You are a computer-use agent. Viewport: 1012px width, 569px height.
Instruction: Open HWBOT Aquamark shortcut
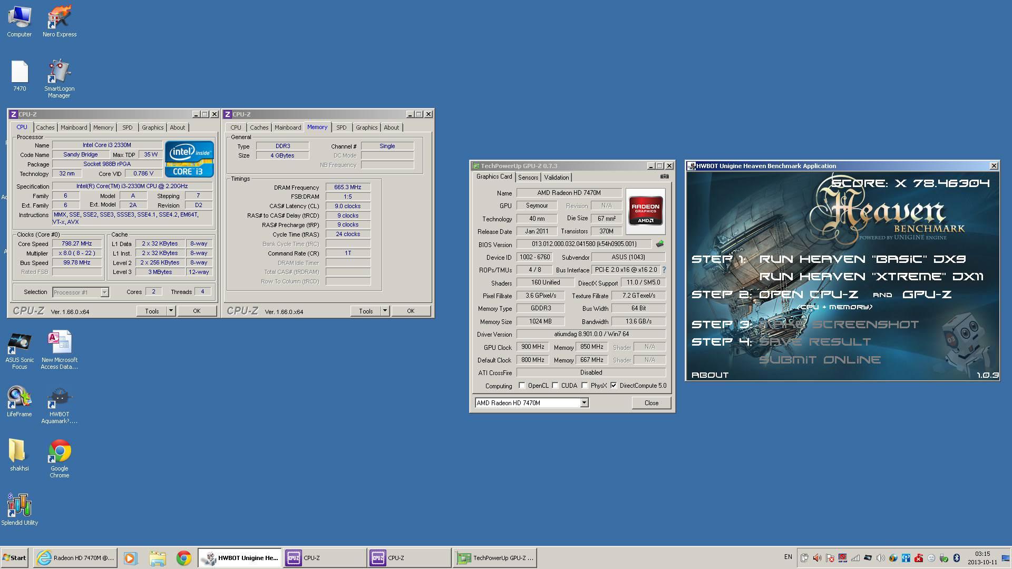click(59, 406)
